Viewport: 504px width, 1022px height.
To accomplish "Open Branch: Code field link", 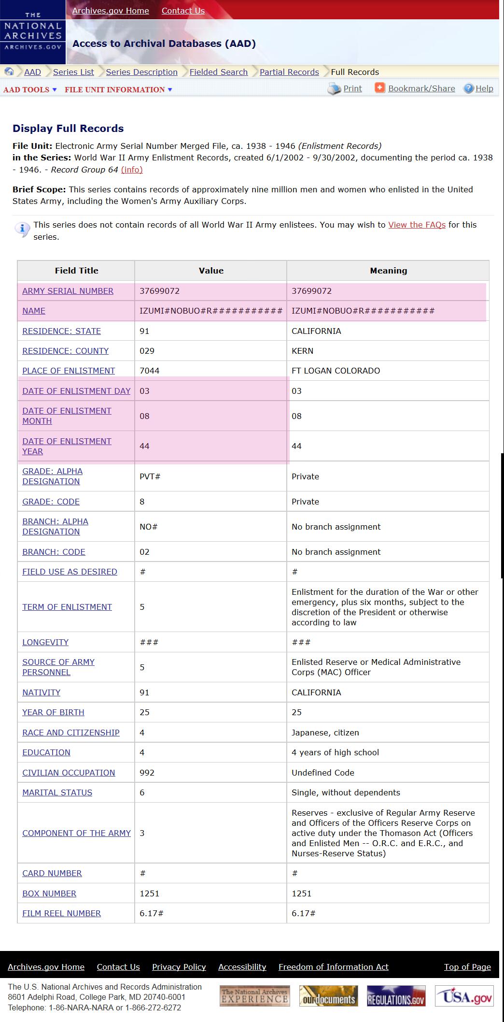I will pyautogui.click(x=54, y=552).
